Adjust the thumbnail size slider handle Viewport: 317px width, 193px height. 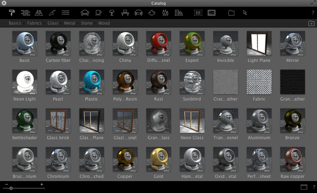[x=11, y=188]
